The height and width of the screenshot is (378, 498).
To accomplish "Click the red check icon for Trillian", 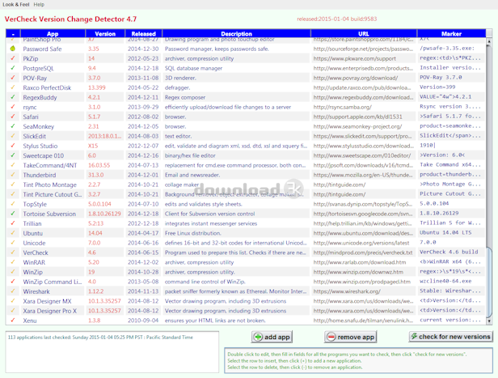I will (13, 223).
